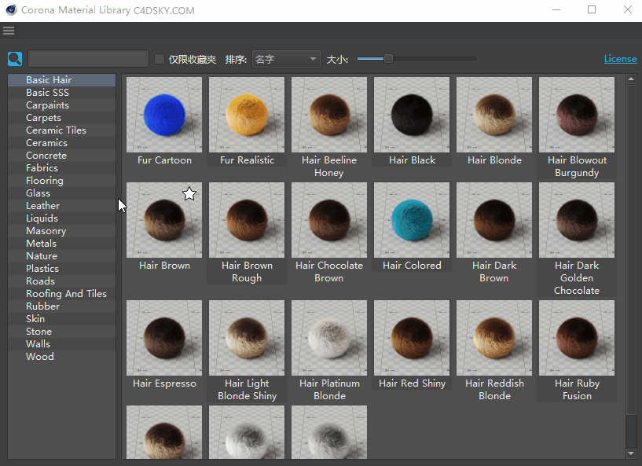Choose the Hair Blowout Burgundy thumbnail

point(577,115)
